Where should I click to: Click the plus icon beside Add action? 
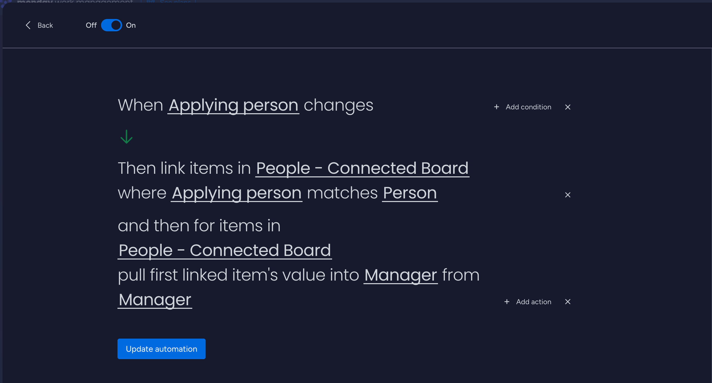[507, 302]
